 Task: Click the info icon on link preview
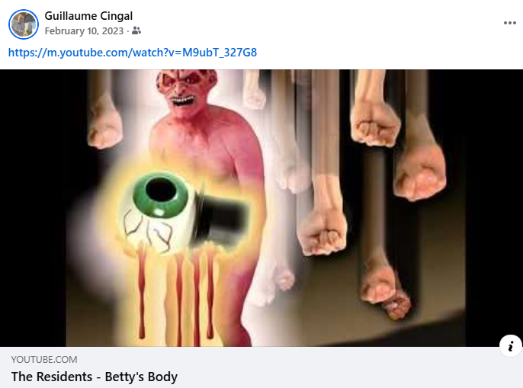point(510,346)
